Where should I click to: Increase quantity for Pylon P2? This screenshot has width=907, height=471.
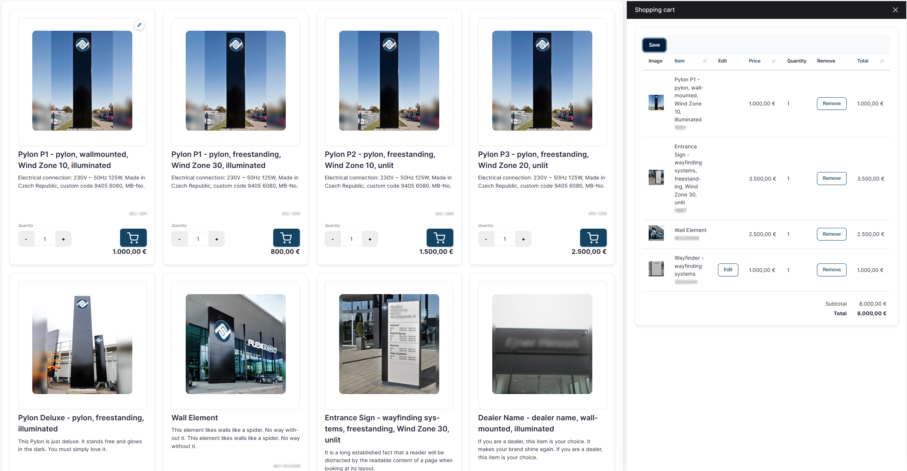click(370, 239)
